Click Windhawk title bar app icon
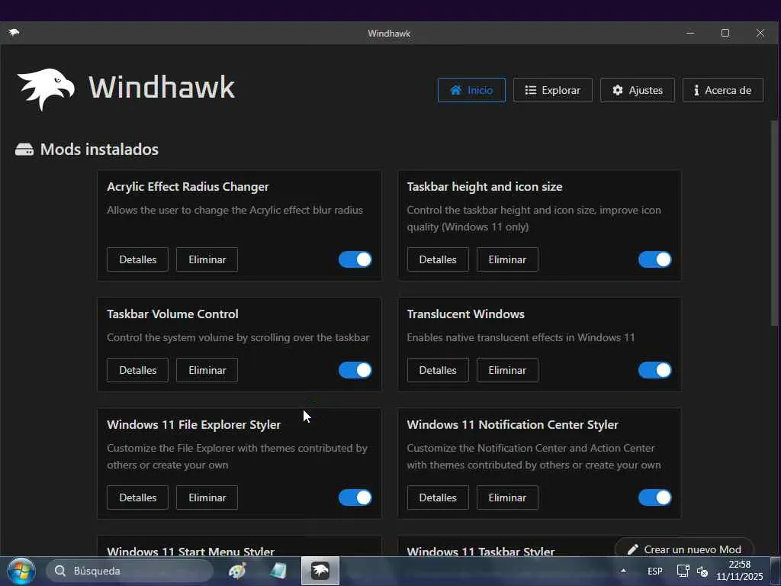This screenshot has height=586, width=781. (x=14, y=33)
